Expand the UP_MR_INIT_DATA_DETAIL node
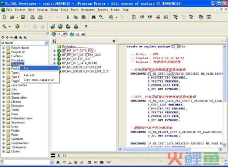228x167 pixels. tap(54, 63)
